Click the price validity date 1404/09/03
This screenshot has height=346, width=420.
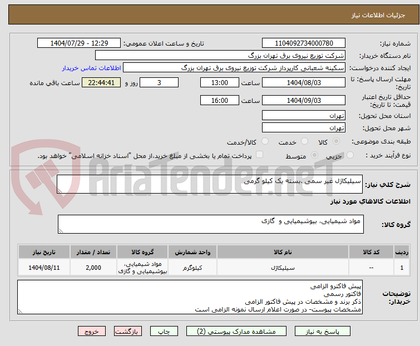click(304, 101)
